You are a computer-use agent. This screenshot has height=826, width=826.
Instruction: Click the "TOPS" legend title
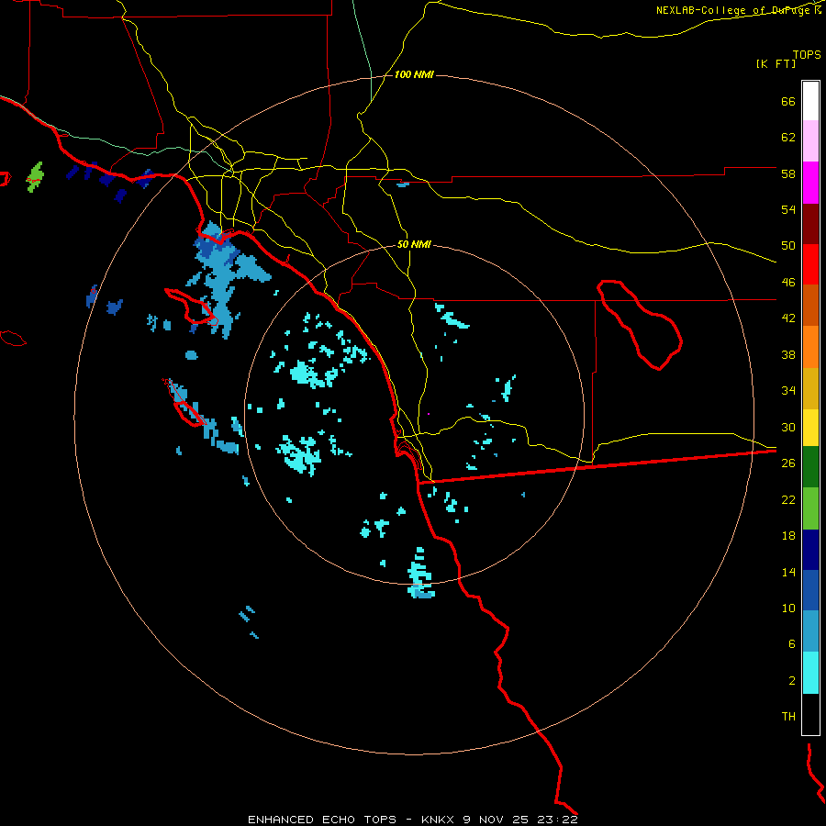[807, 54]
